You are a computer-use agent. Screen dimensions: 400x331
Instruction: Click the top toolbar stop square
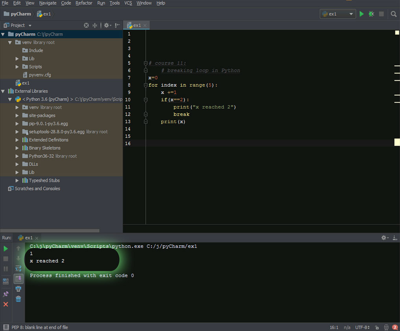point(381,14)
